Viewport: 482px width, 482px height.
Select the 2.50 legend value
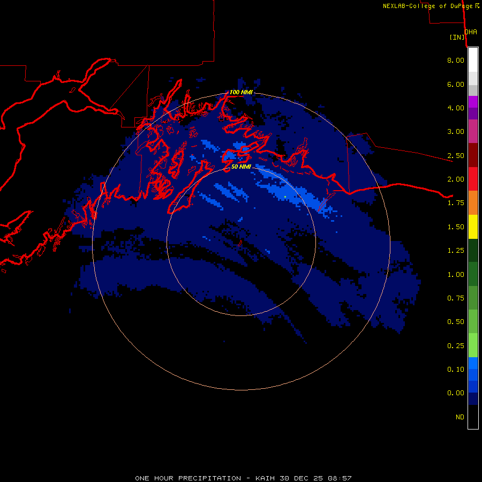pos(456,155)
